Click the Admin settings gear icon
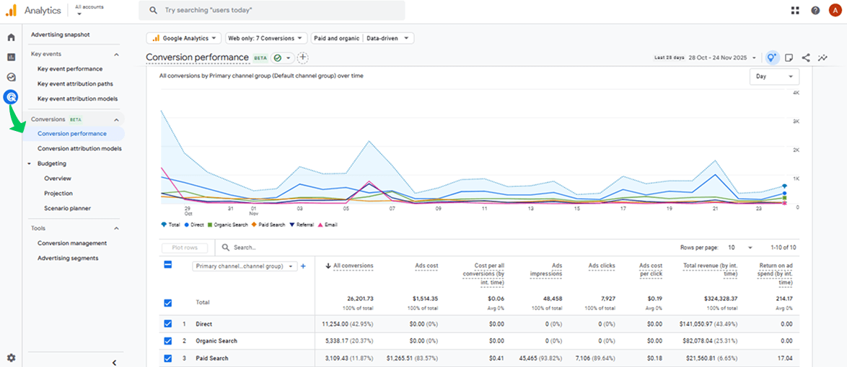This screenshot has height=367, width=847. [x=11, y=358]
